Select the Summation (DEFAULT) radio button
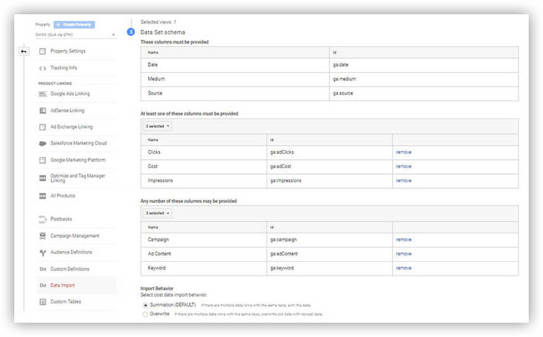This screenshot has width=543, height=337. [x=145, y=305]
